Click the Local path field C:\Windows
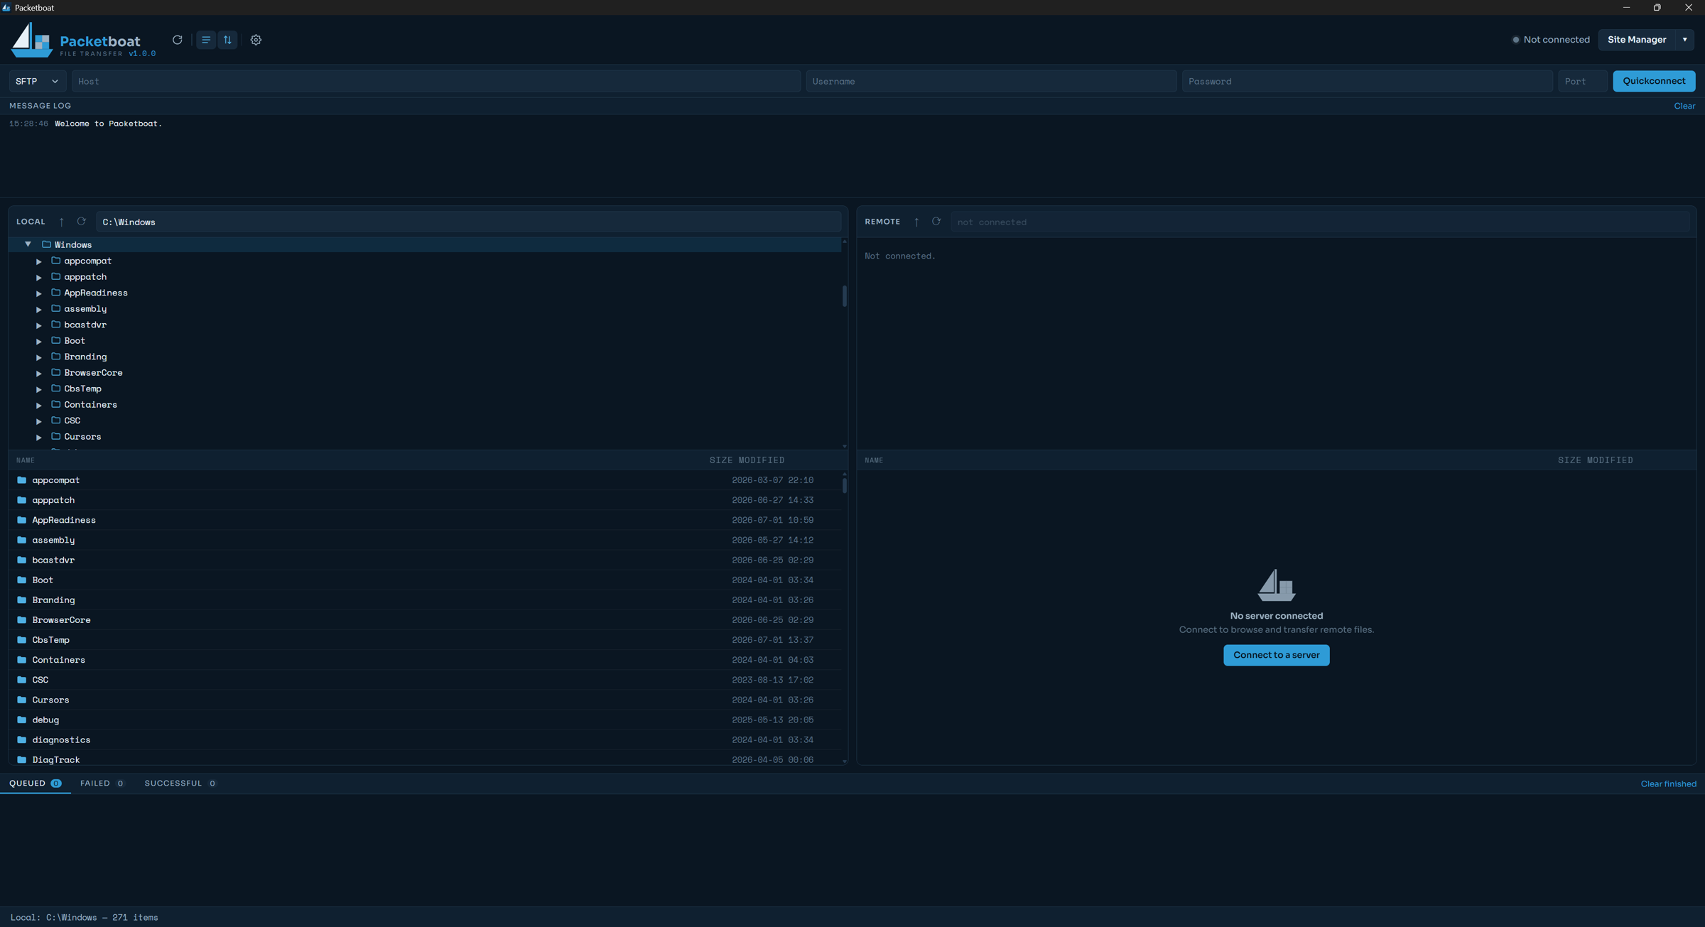This screenshot has height=927, width=1705. tap(468, 222)
